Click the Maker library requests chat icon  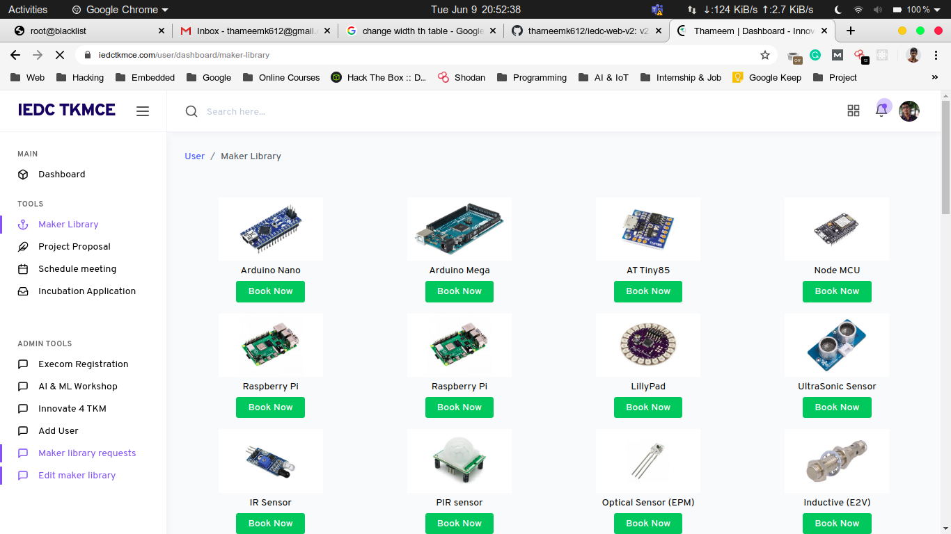pyautogui.click(x=23, y=453)
